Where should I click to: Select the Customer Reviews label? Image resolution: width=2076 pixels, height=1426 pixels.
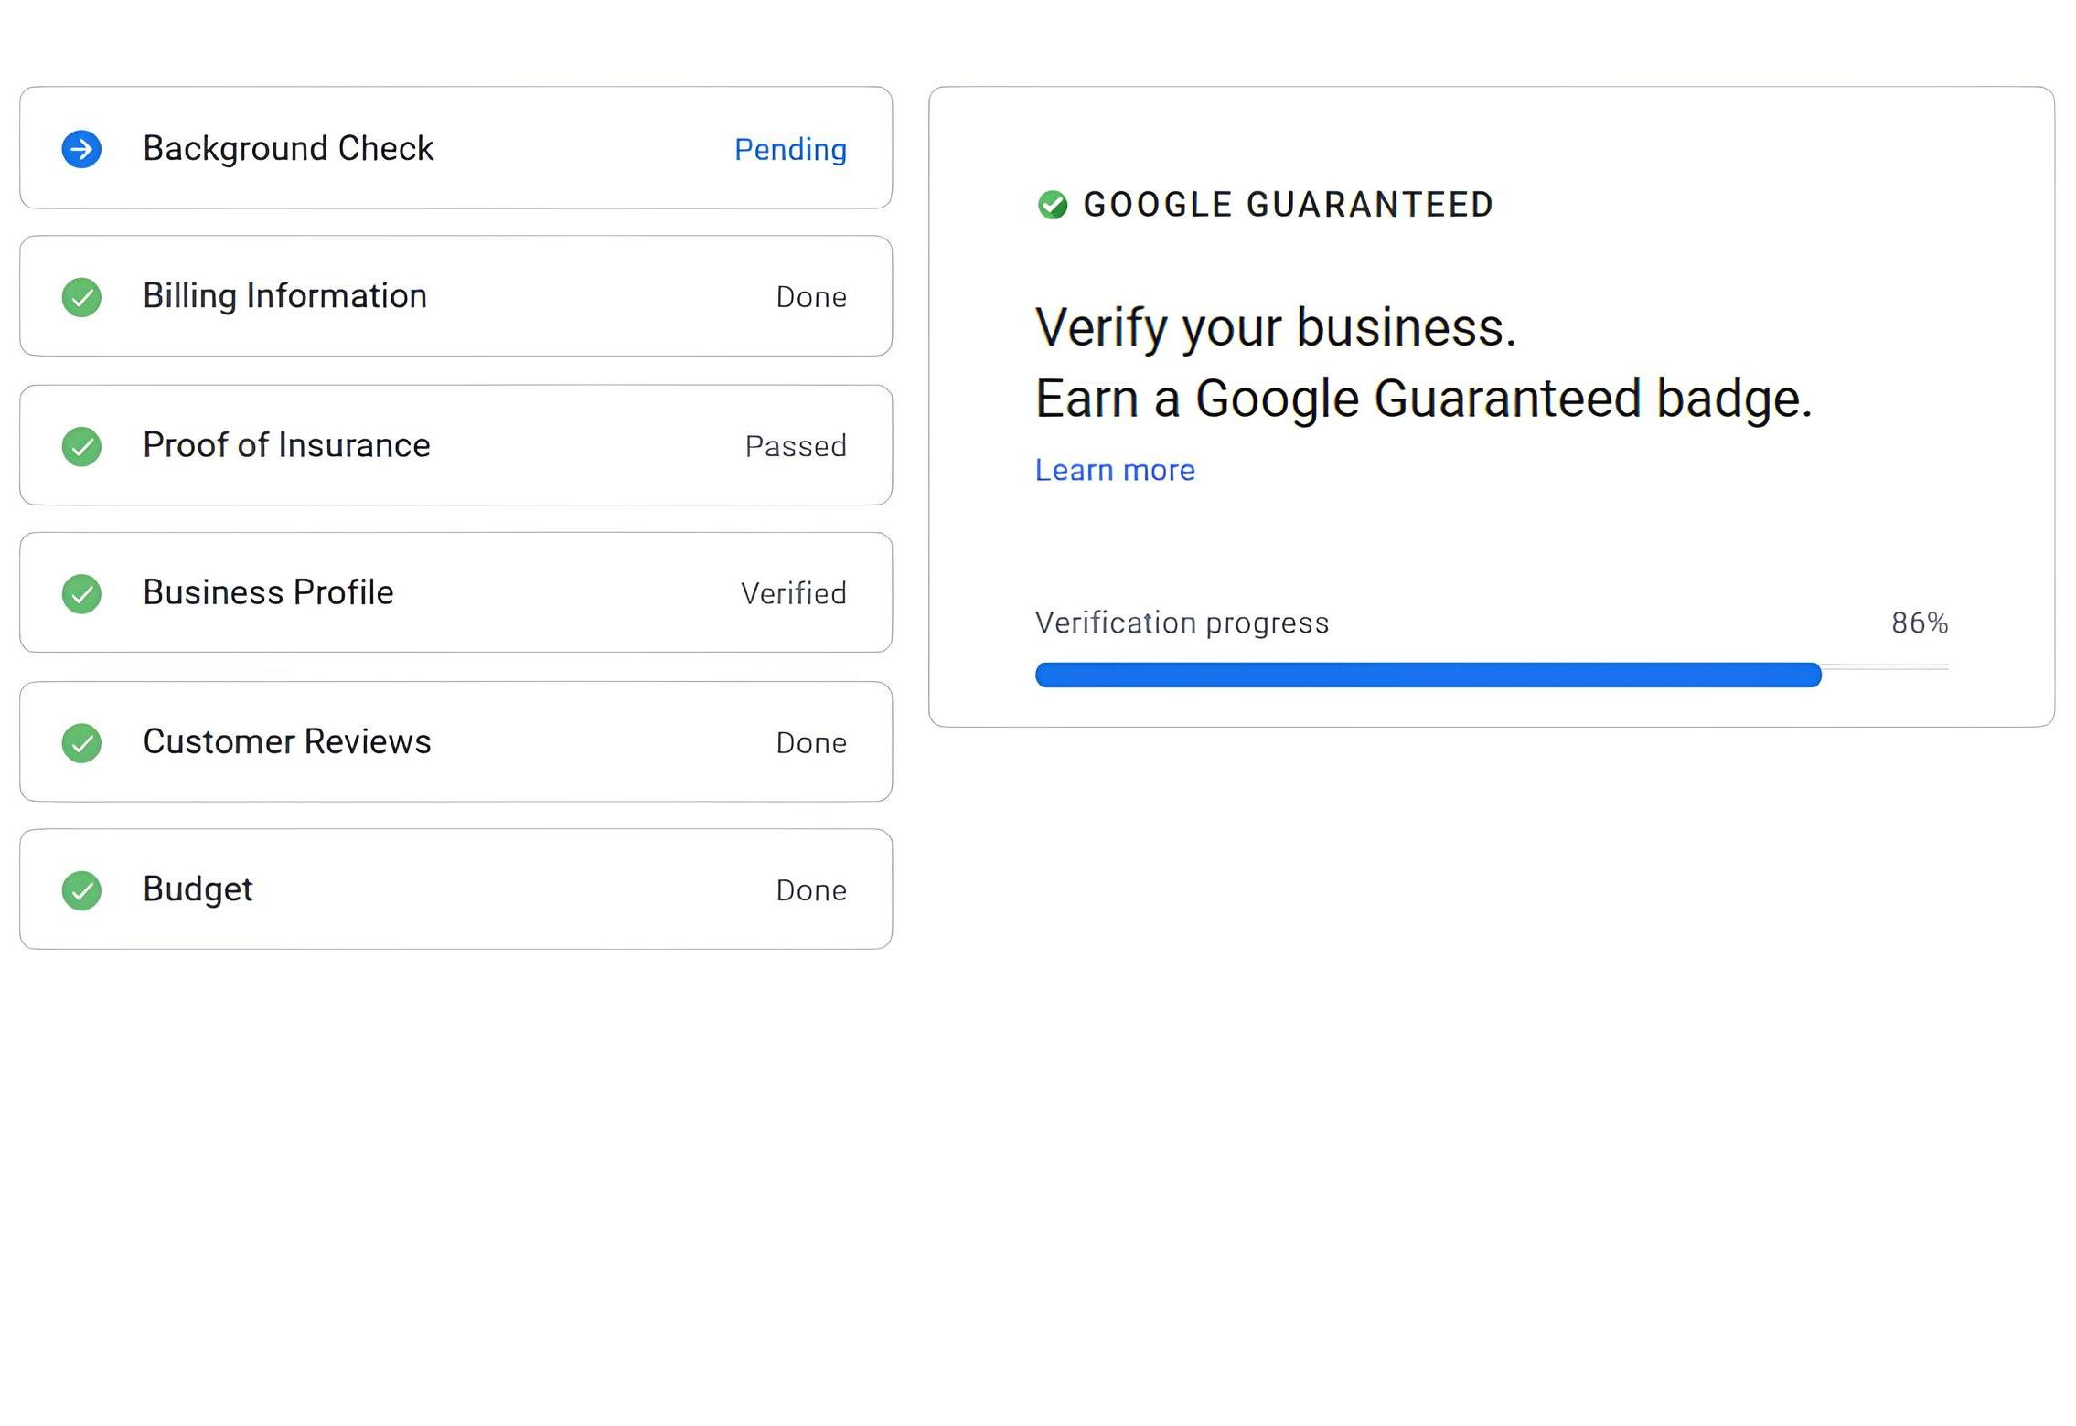point(287,741)
